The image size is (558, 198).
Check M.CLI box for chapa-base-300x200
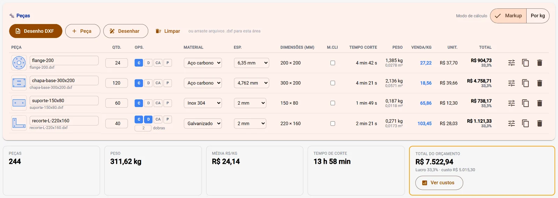pos(333,83)
